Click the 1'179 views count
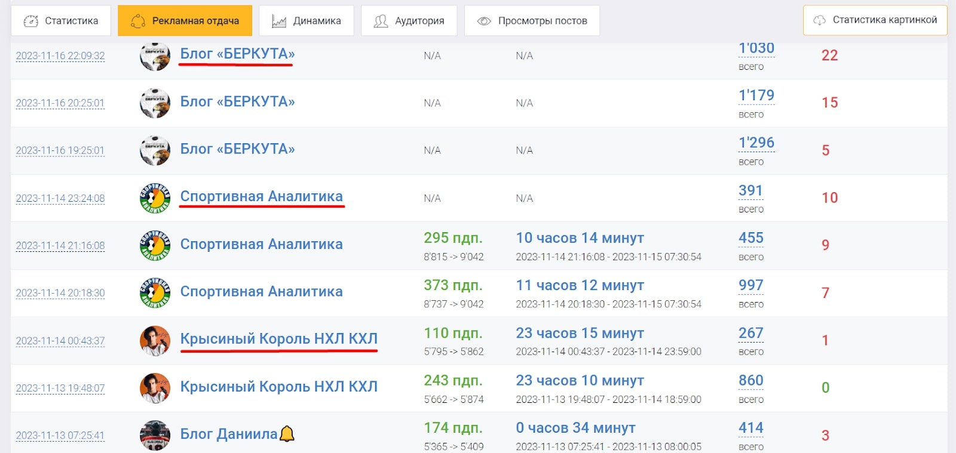 756,95
